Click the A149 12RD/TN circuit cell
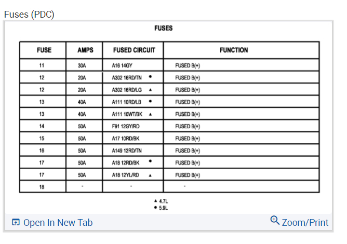The width and height of the screenshot is (347, 244). point(126,151)
